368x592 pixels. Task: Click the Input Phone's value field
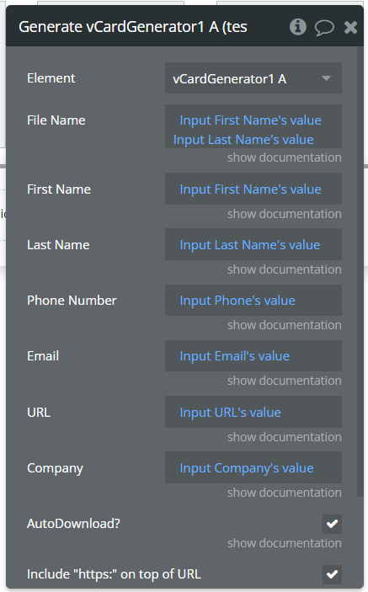click(x=253, y=300)
